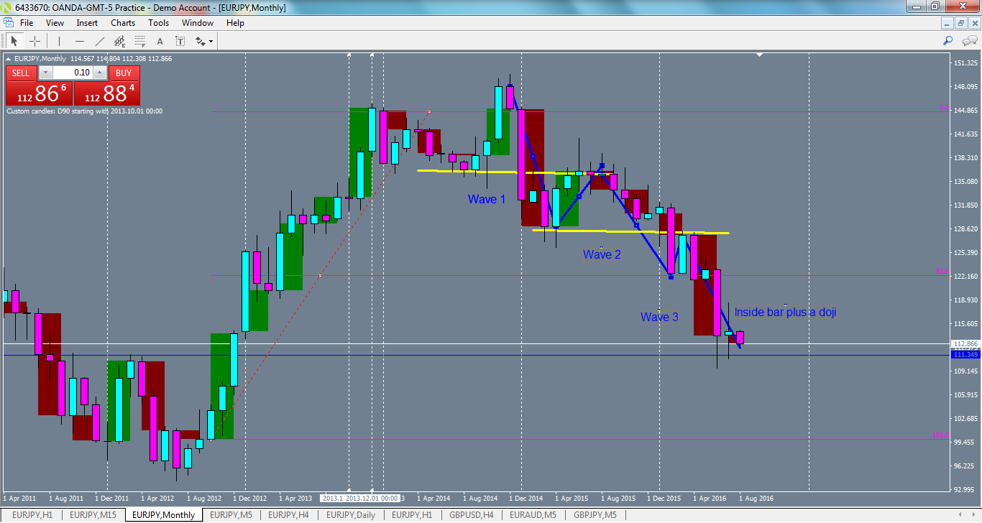This screenshot has height=523, width=982.
Task: Select the text label tool
Action: [180, 41]
